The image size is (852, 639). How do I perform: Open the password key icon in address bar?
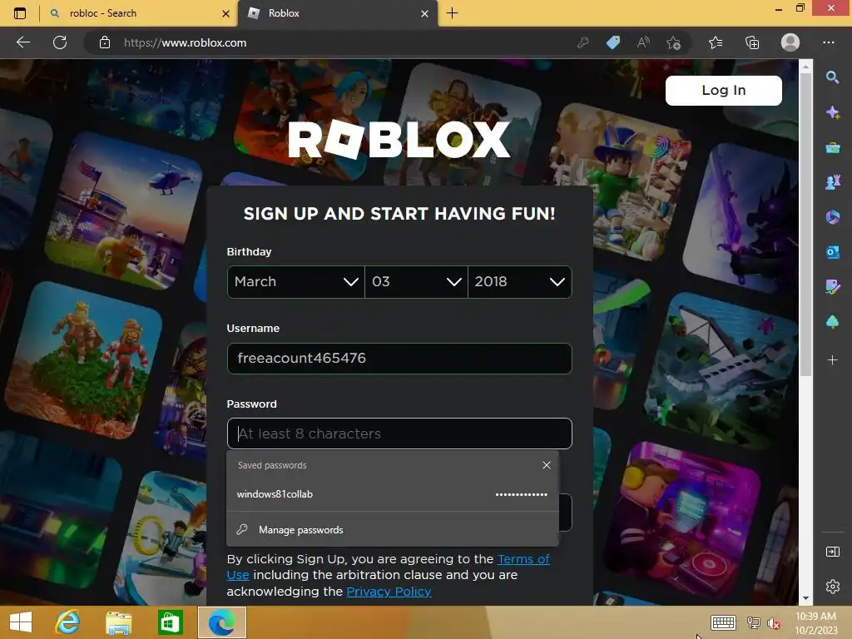click(x=583, y=42)
